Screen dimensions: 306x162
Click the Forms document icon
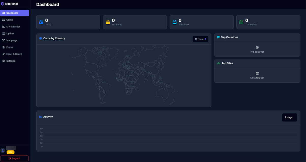[4, 47]
